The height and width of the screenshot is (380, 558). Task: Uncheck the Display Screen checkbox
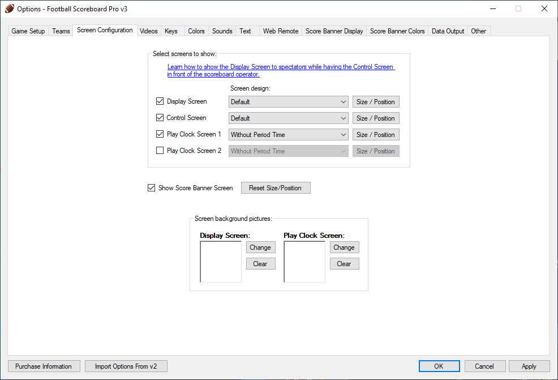click(x=160, y=102)
